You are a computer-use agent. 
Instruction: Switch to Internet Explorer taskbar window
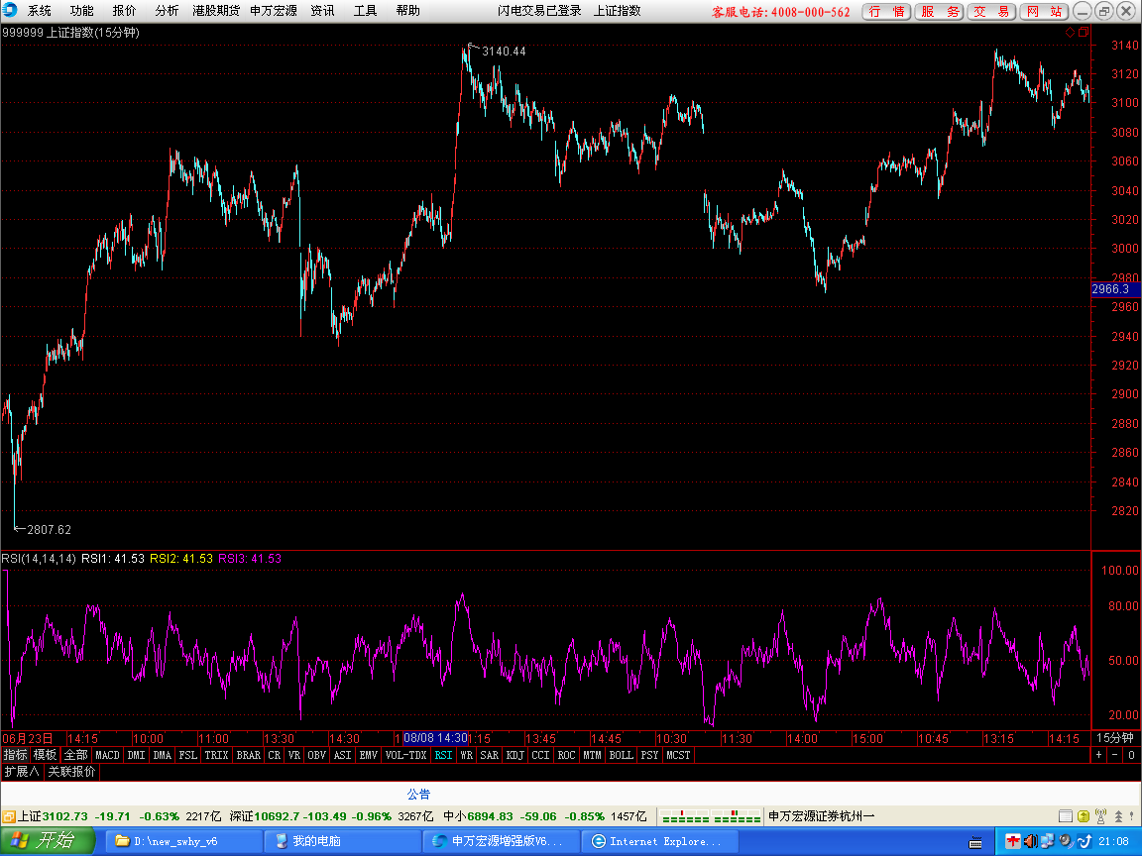pyautogui.click(x=661, y=841)
